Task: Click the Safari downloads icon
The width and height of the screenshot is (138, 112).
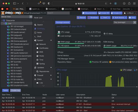Action: (x=124, y=3)
